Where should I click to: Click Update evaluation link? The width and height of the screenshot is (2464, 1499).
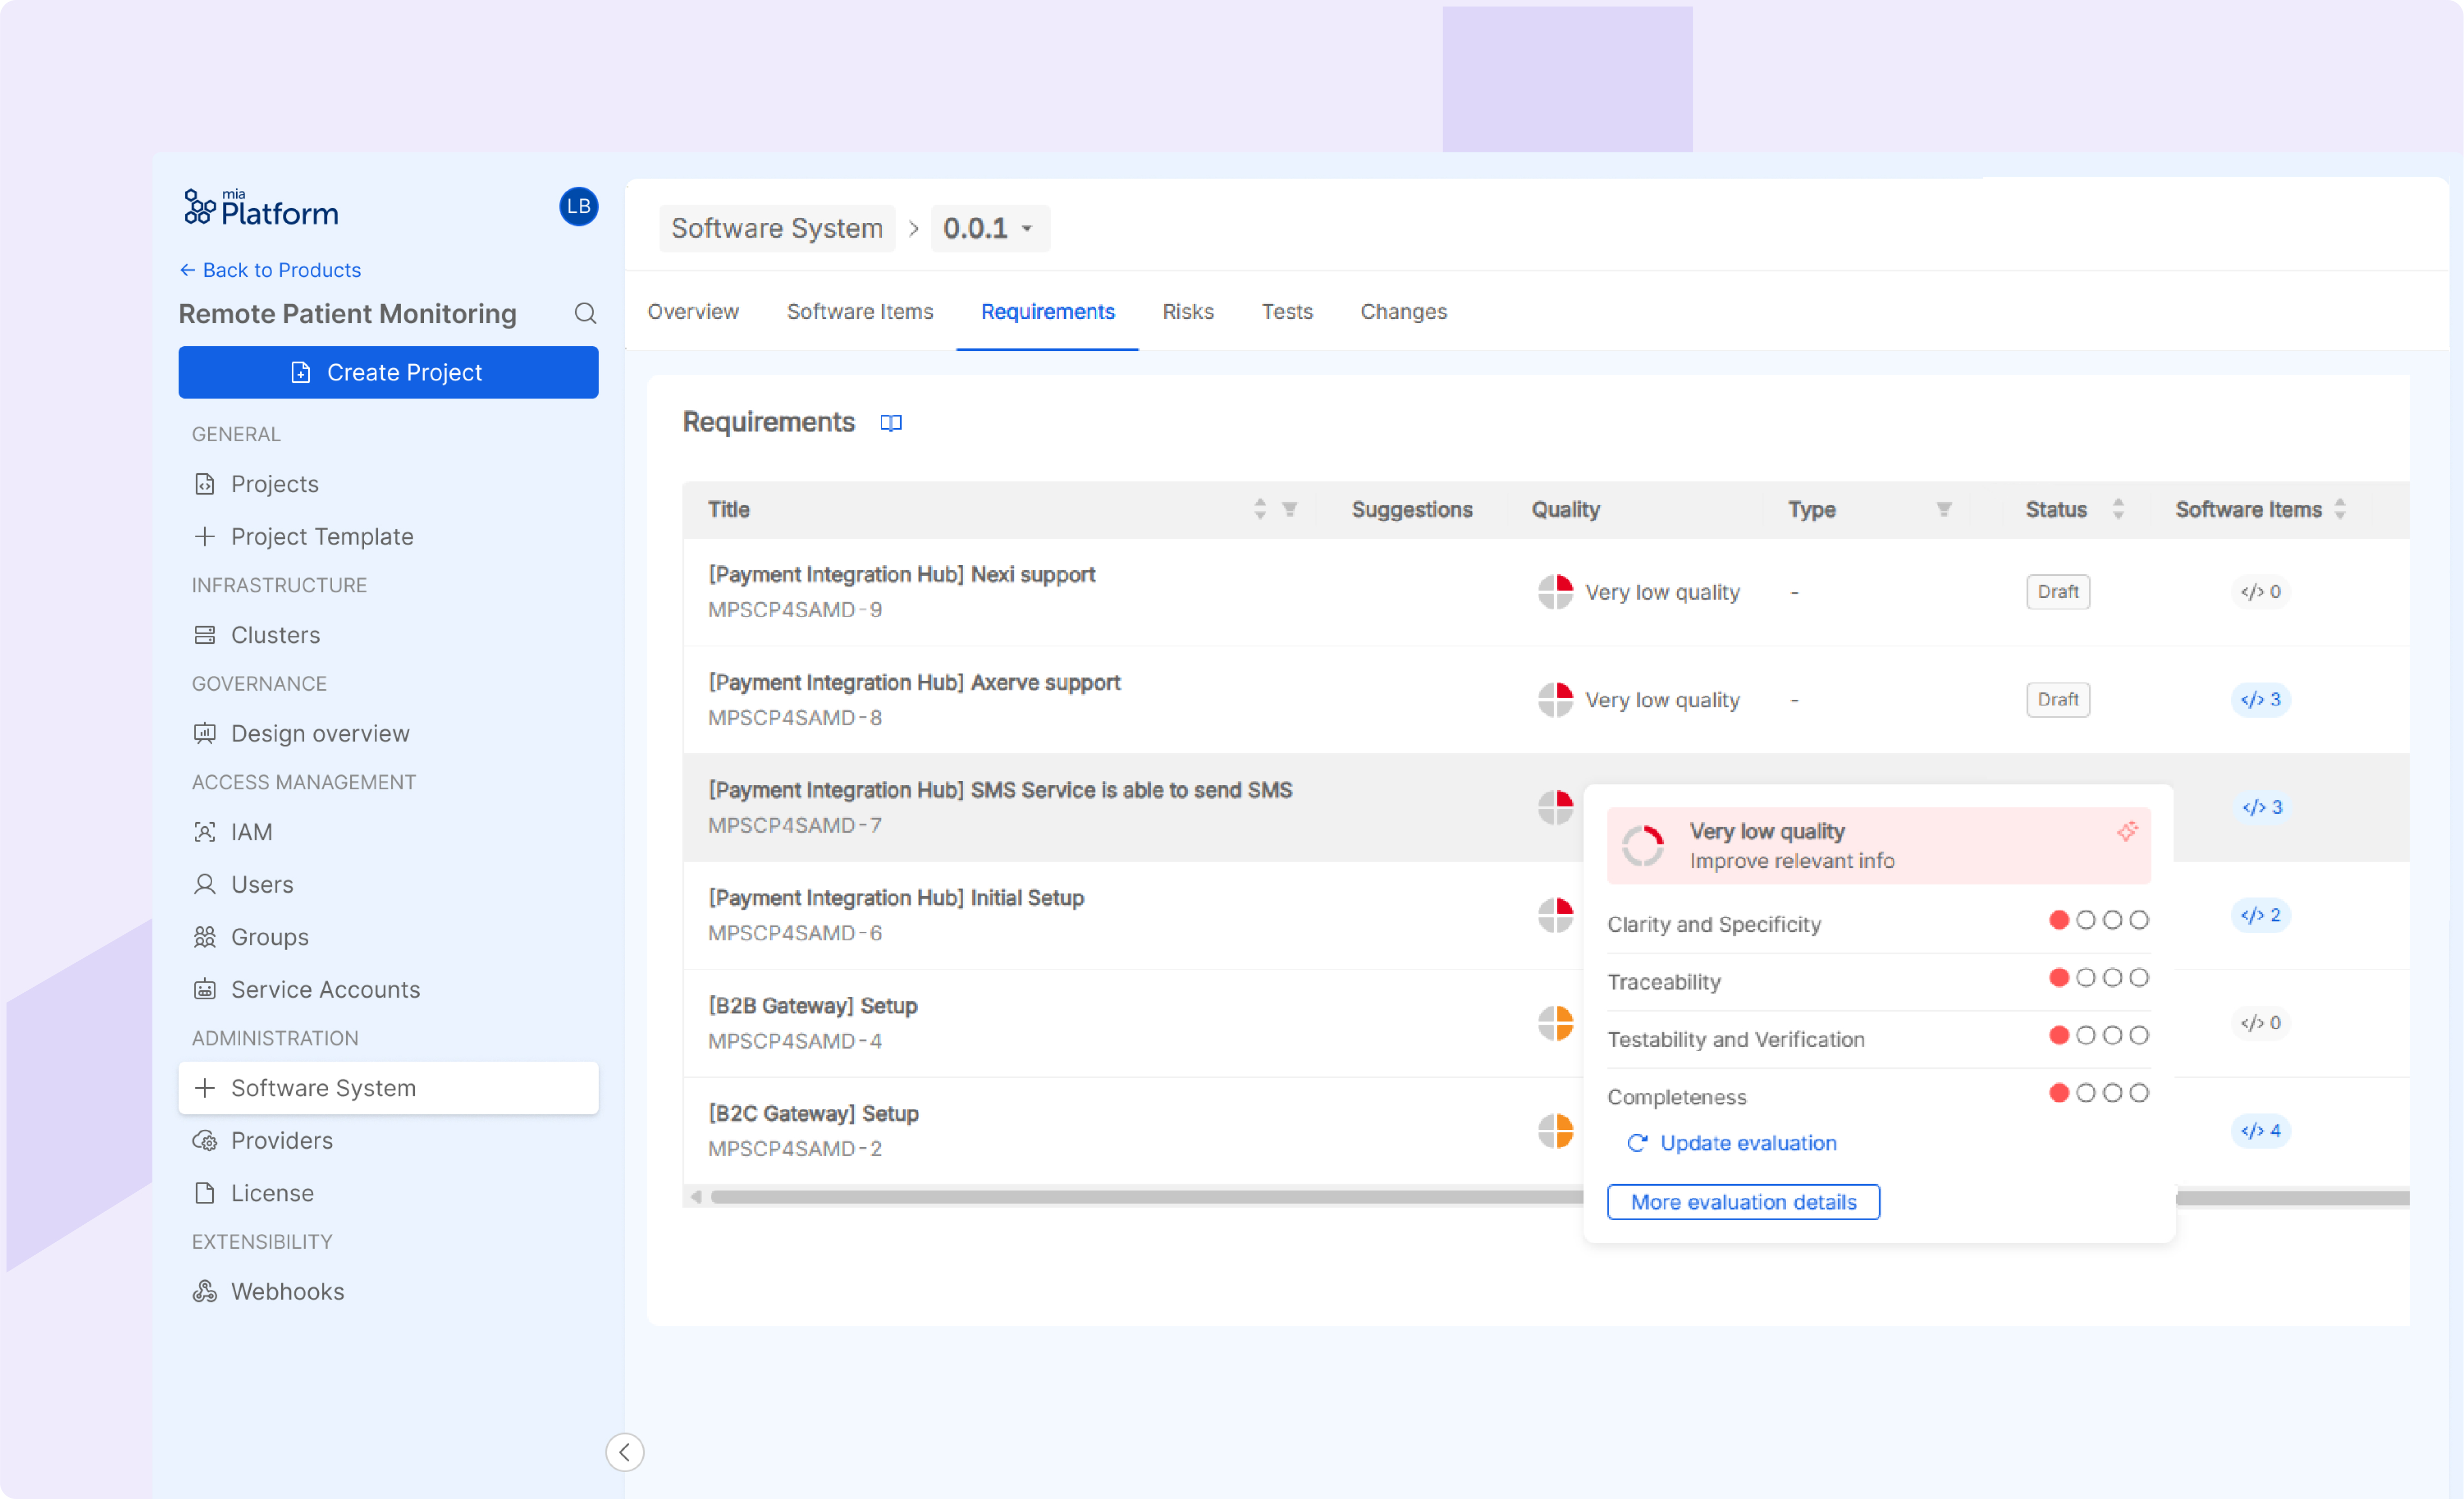(x=1733, y=1143)
